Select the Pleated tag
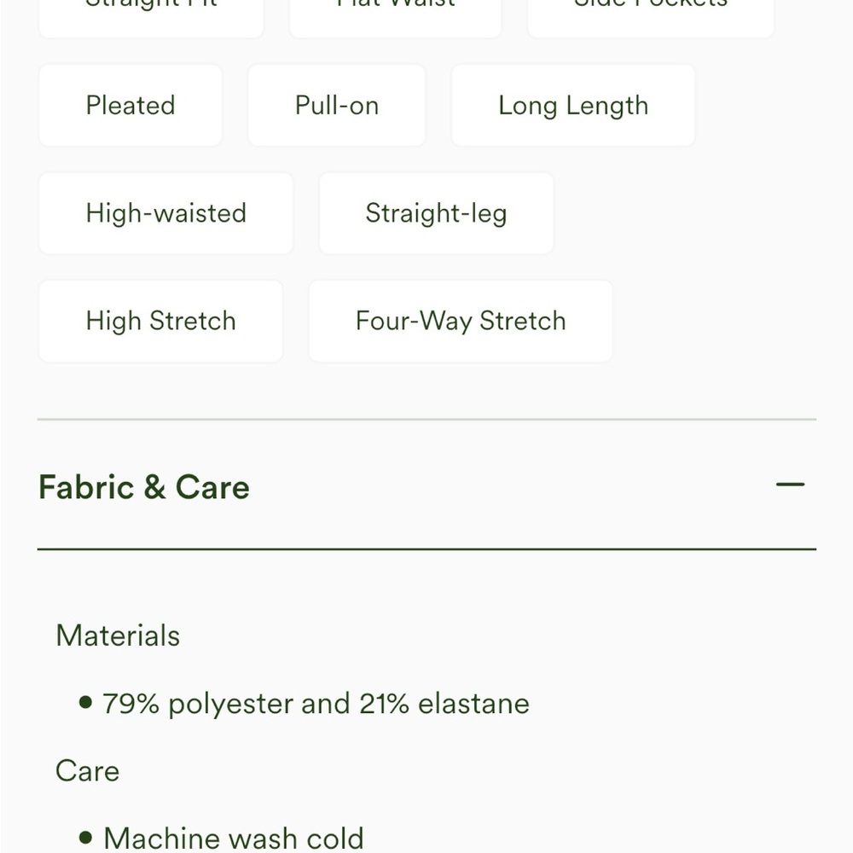This screenshot has width=853, height=853. click(x=131, y=105)
